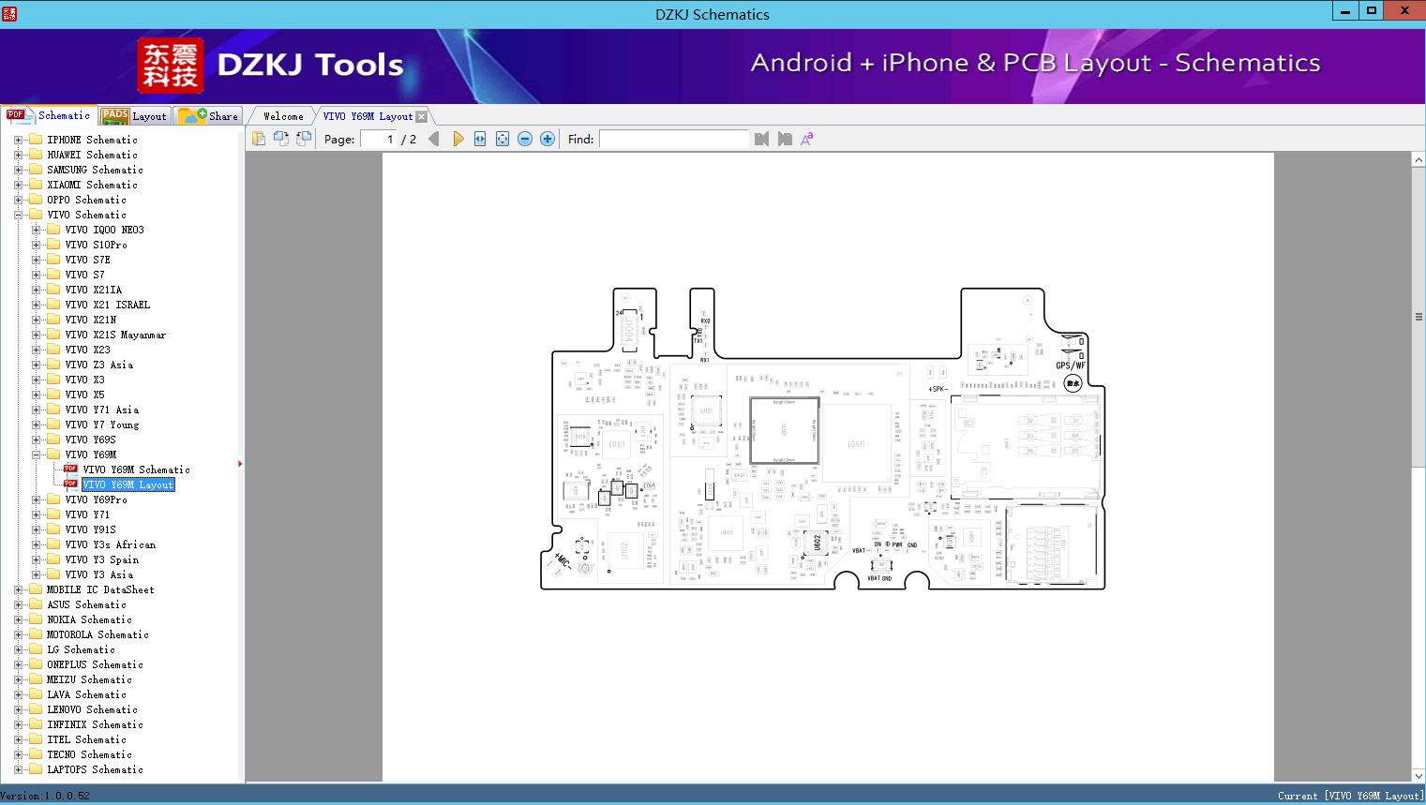Maximize the DZKJ Schematics window
1426x805 pixels.
click(1371, 11)
